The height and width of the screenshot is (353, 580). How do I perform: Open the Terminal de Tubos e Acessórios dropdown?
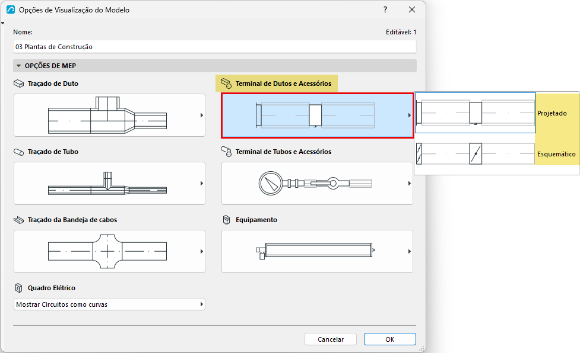(318, 184)
